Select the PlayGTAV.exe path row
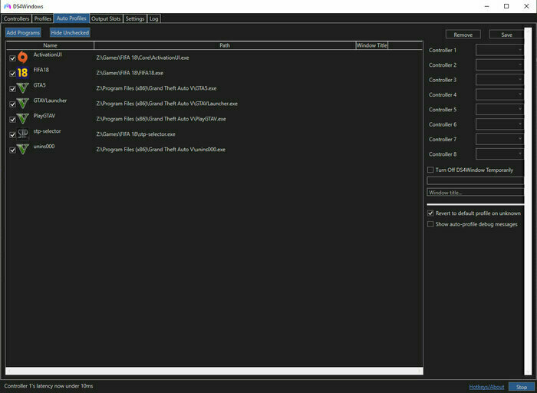Image resolution: width=537 pixels, height=393 pixels. pyautogui.click(x=161, y=119)
